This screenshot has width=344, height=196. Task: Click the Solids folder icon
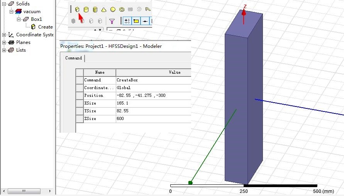[11, 4]
